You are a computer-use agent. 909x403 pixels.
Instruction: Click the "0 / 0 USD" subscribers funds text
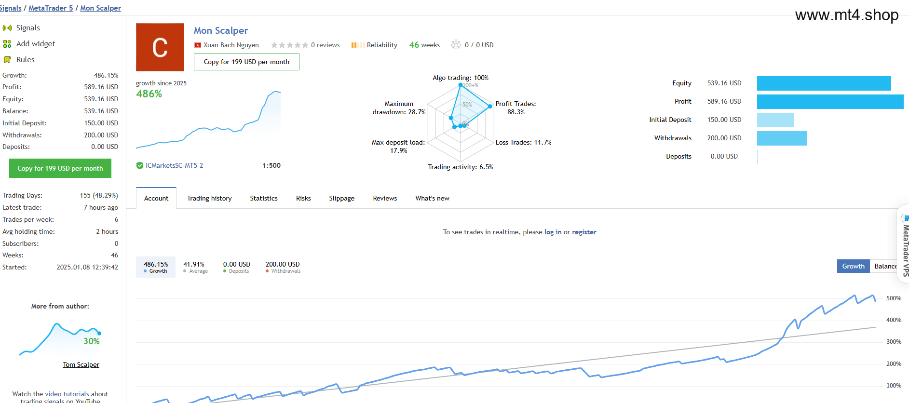(479, 45)
